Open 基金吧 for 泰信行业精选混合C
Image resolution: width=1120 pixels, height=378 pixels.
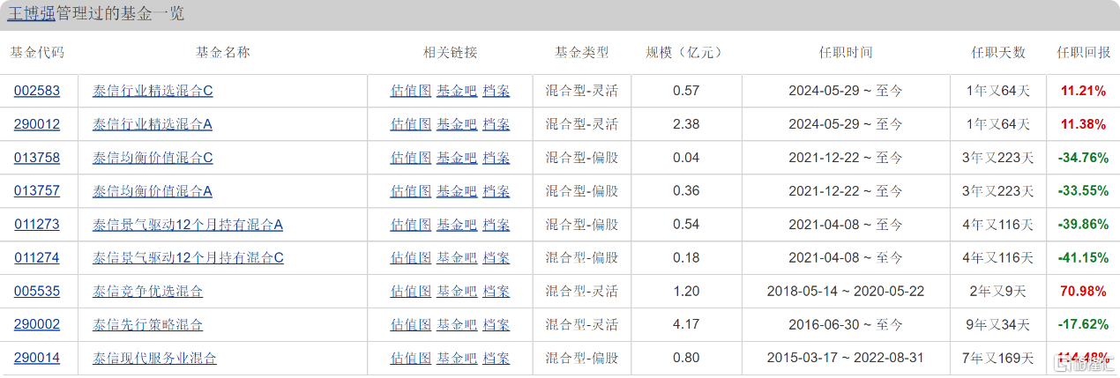(457, 91)
